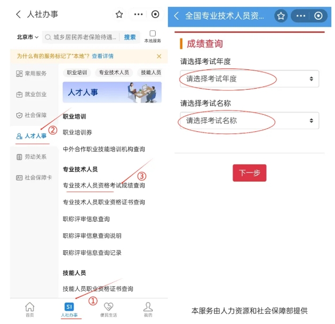The image size is (335, 324).
Task: Open the 请选择考试名称 dropdown
Action: (x=249, y=121)
